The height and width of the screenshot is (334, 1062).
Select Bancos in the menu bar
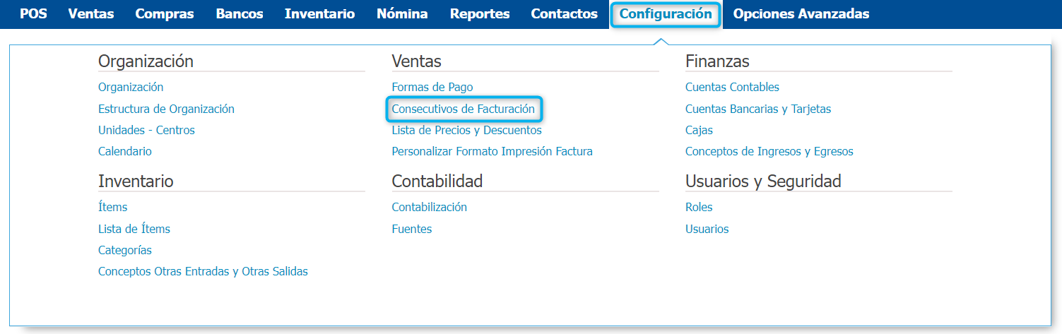point(240,14)
